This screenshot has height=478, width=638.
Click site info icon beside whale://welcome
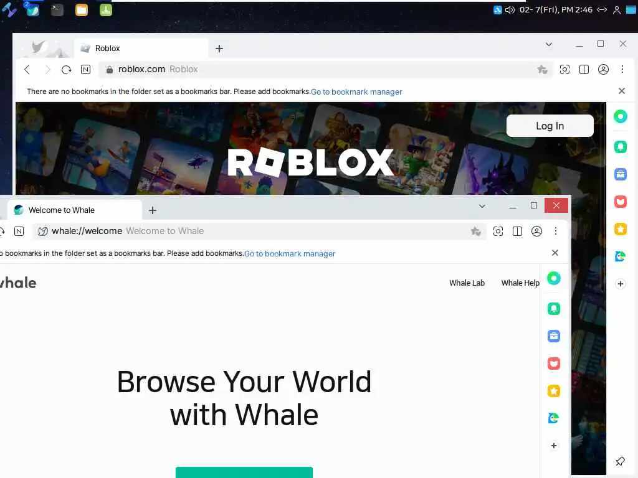click(43, 232)
